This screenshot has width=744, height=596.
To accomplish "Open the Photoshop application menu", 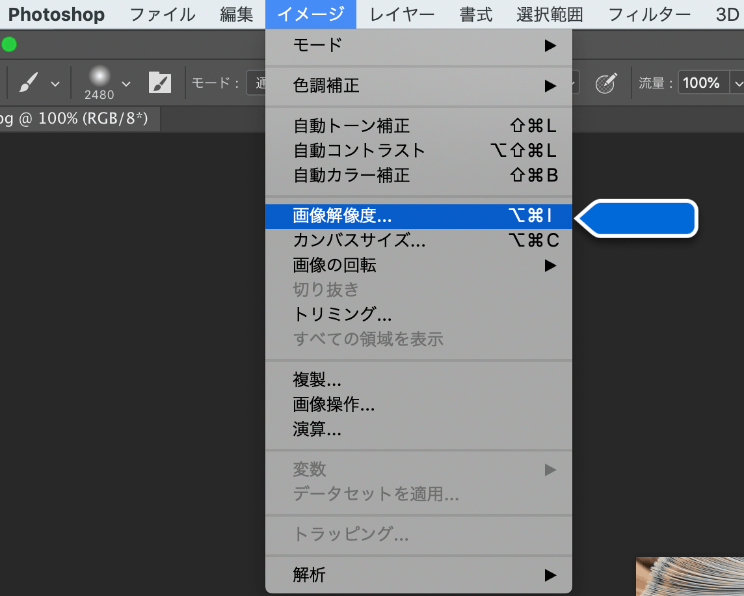I will pyautogui.click(x=57, y=15).
